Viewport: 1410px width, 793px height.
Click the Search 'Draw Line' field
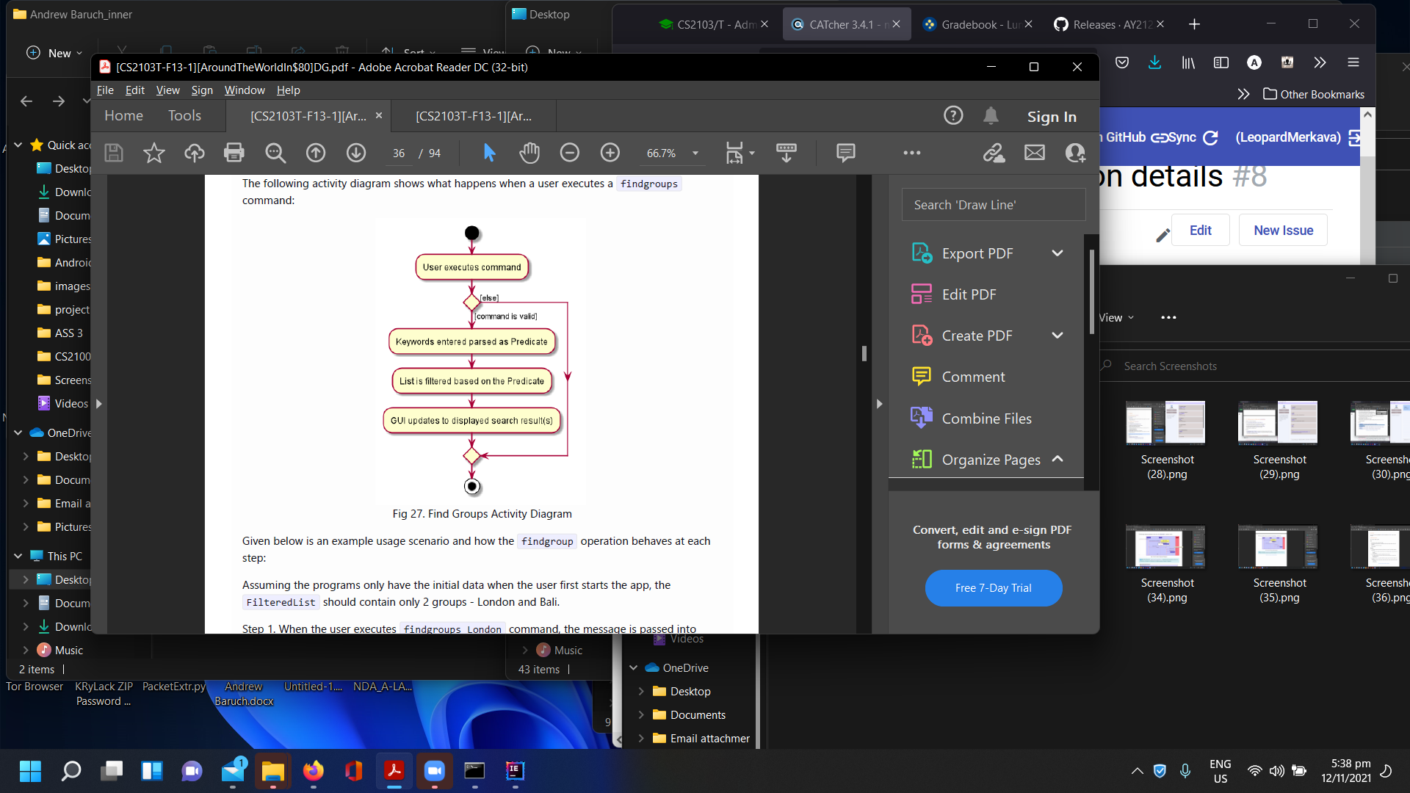click(993, 205)
